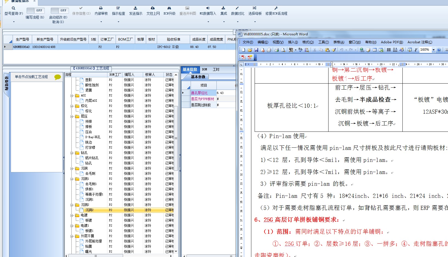The image size is (448, 257).
Task: Open the 表格(A) menu in Word
Action: 339,42
